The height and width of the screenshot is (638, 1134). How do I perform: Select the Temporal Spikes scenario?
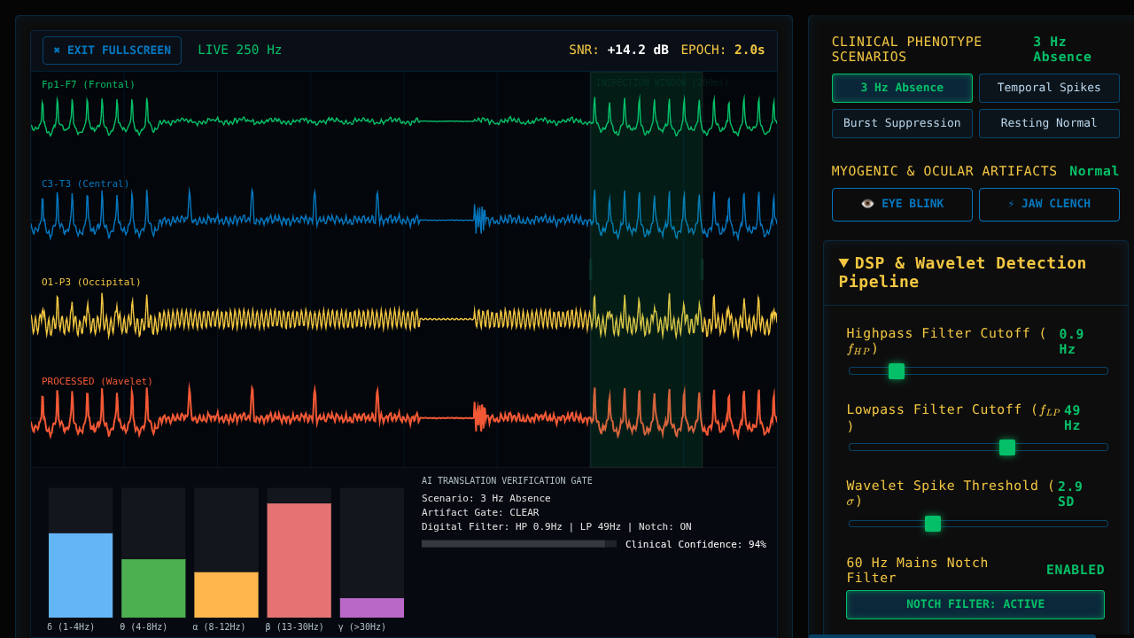(x=1049, y=88)
